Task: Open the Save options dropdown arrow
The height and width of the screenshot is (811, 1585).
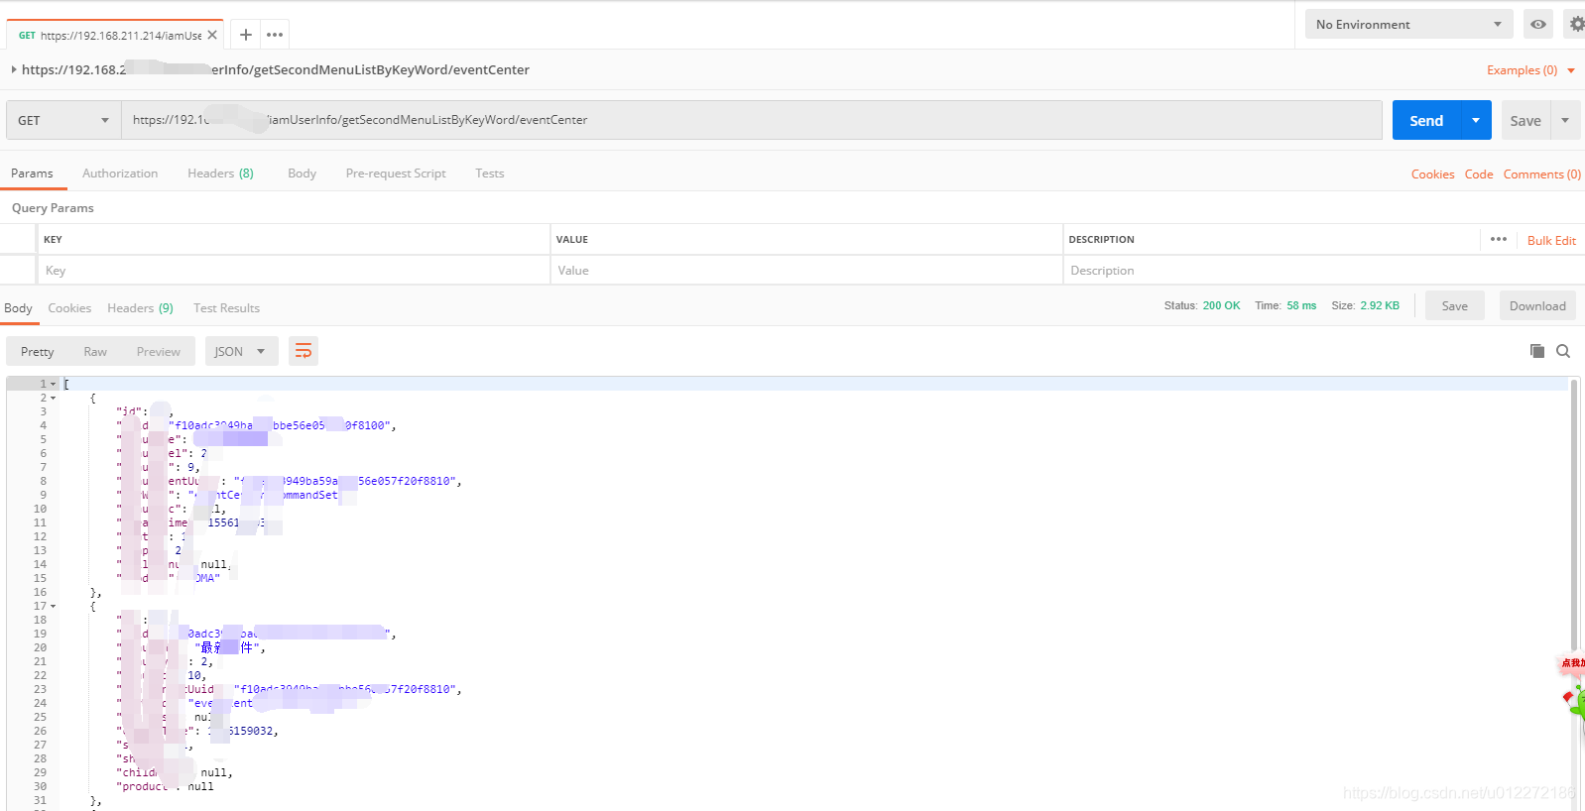Action: (1565, 120)
